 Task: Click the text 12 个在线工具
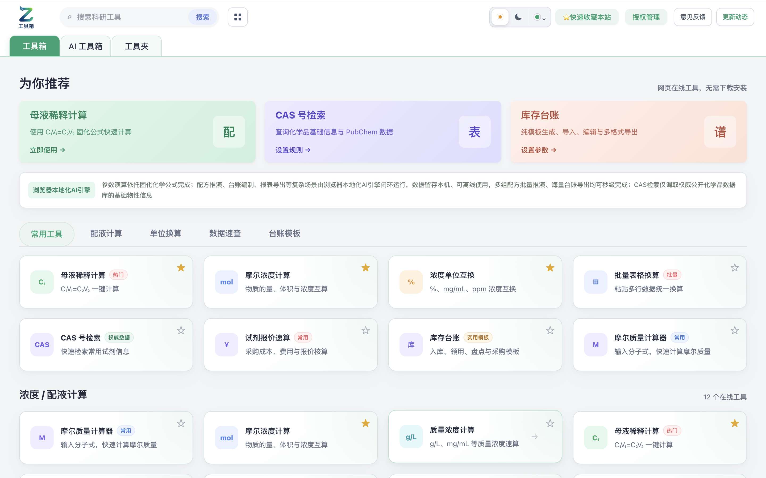(x=725, y=397)
